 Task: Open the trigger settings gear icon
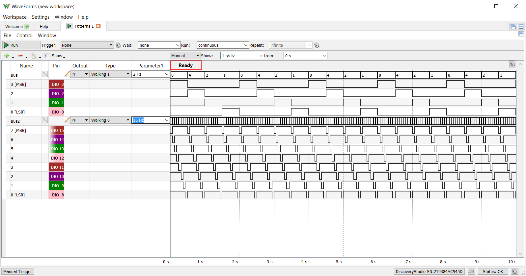118,45
